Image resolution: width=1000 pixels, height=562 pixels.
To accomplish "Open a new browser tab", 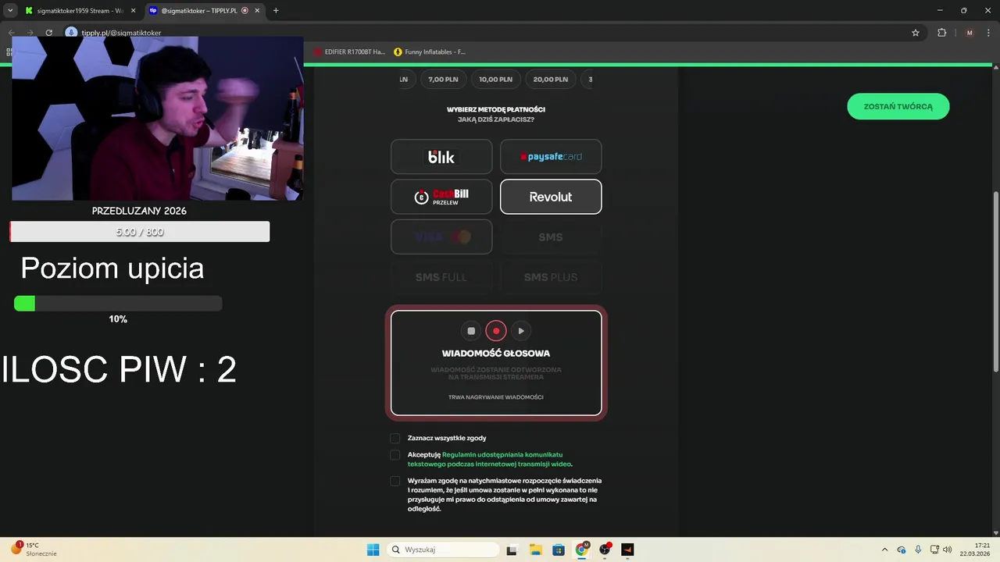I will point(276,11).
